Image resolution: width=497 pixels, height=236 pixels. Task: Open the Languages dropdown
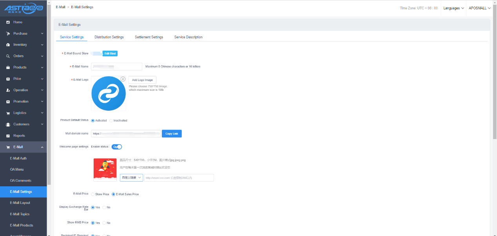pyautogui.click(x=453, y=8)
